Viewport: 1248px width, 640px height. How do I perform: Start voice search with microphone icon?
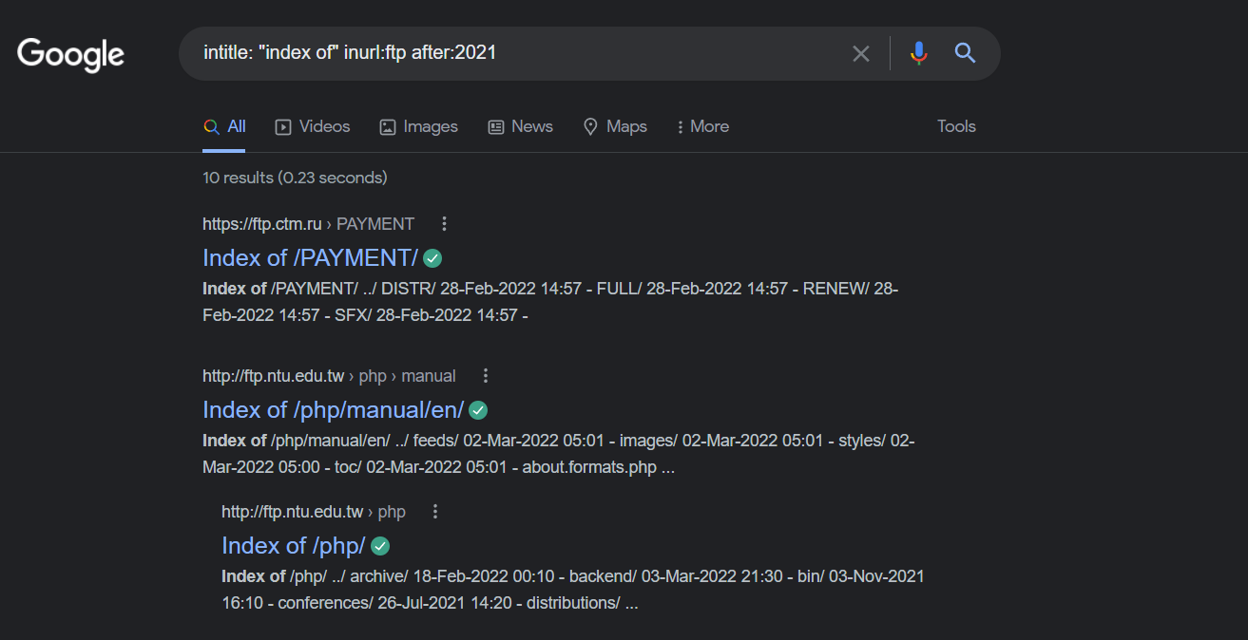pyautogui.click(x=918, y=53)
